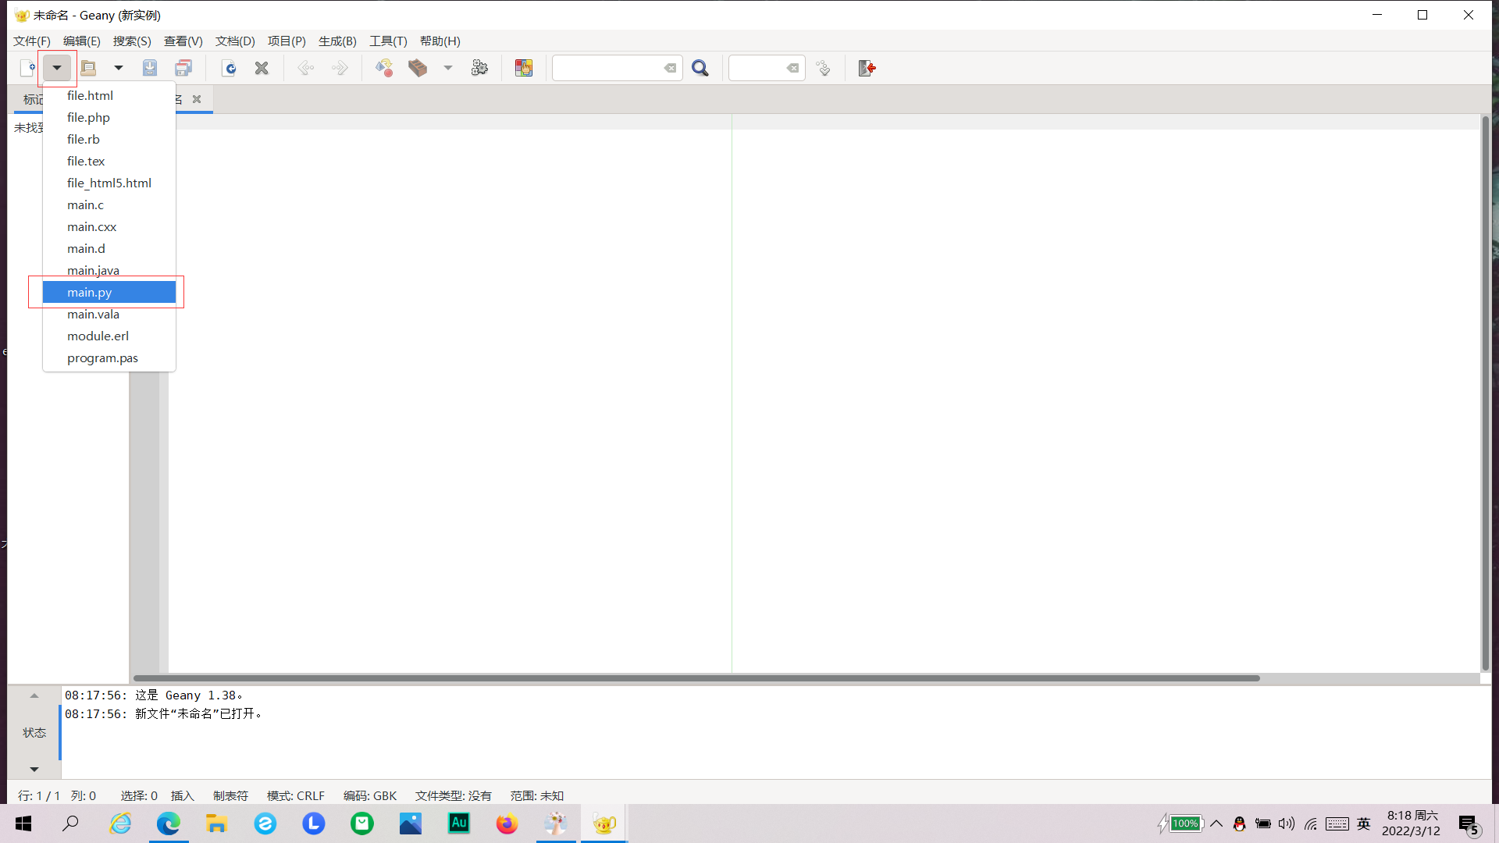Open the 工具(T) menu
1499x843 pixels.
(388, 41)
